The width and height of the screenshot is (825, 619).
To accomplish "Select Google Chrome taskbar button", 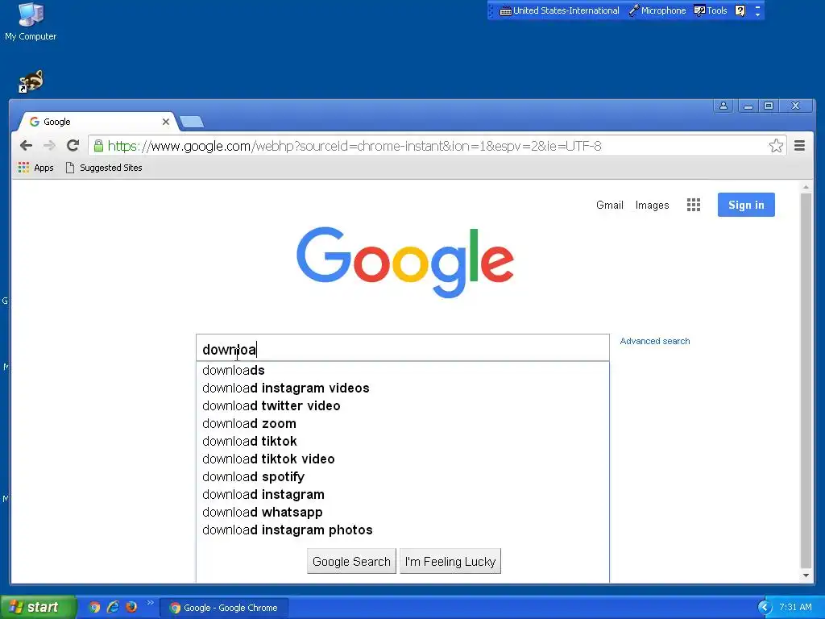I will pos(224,608).
